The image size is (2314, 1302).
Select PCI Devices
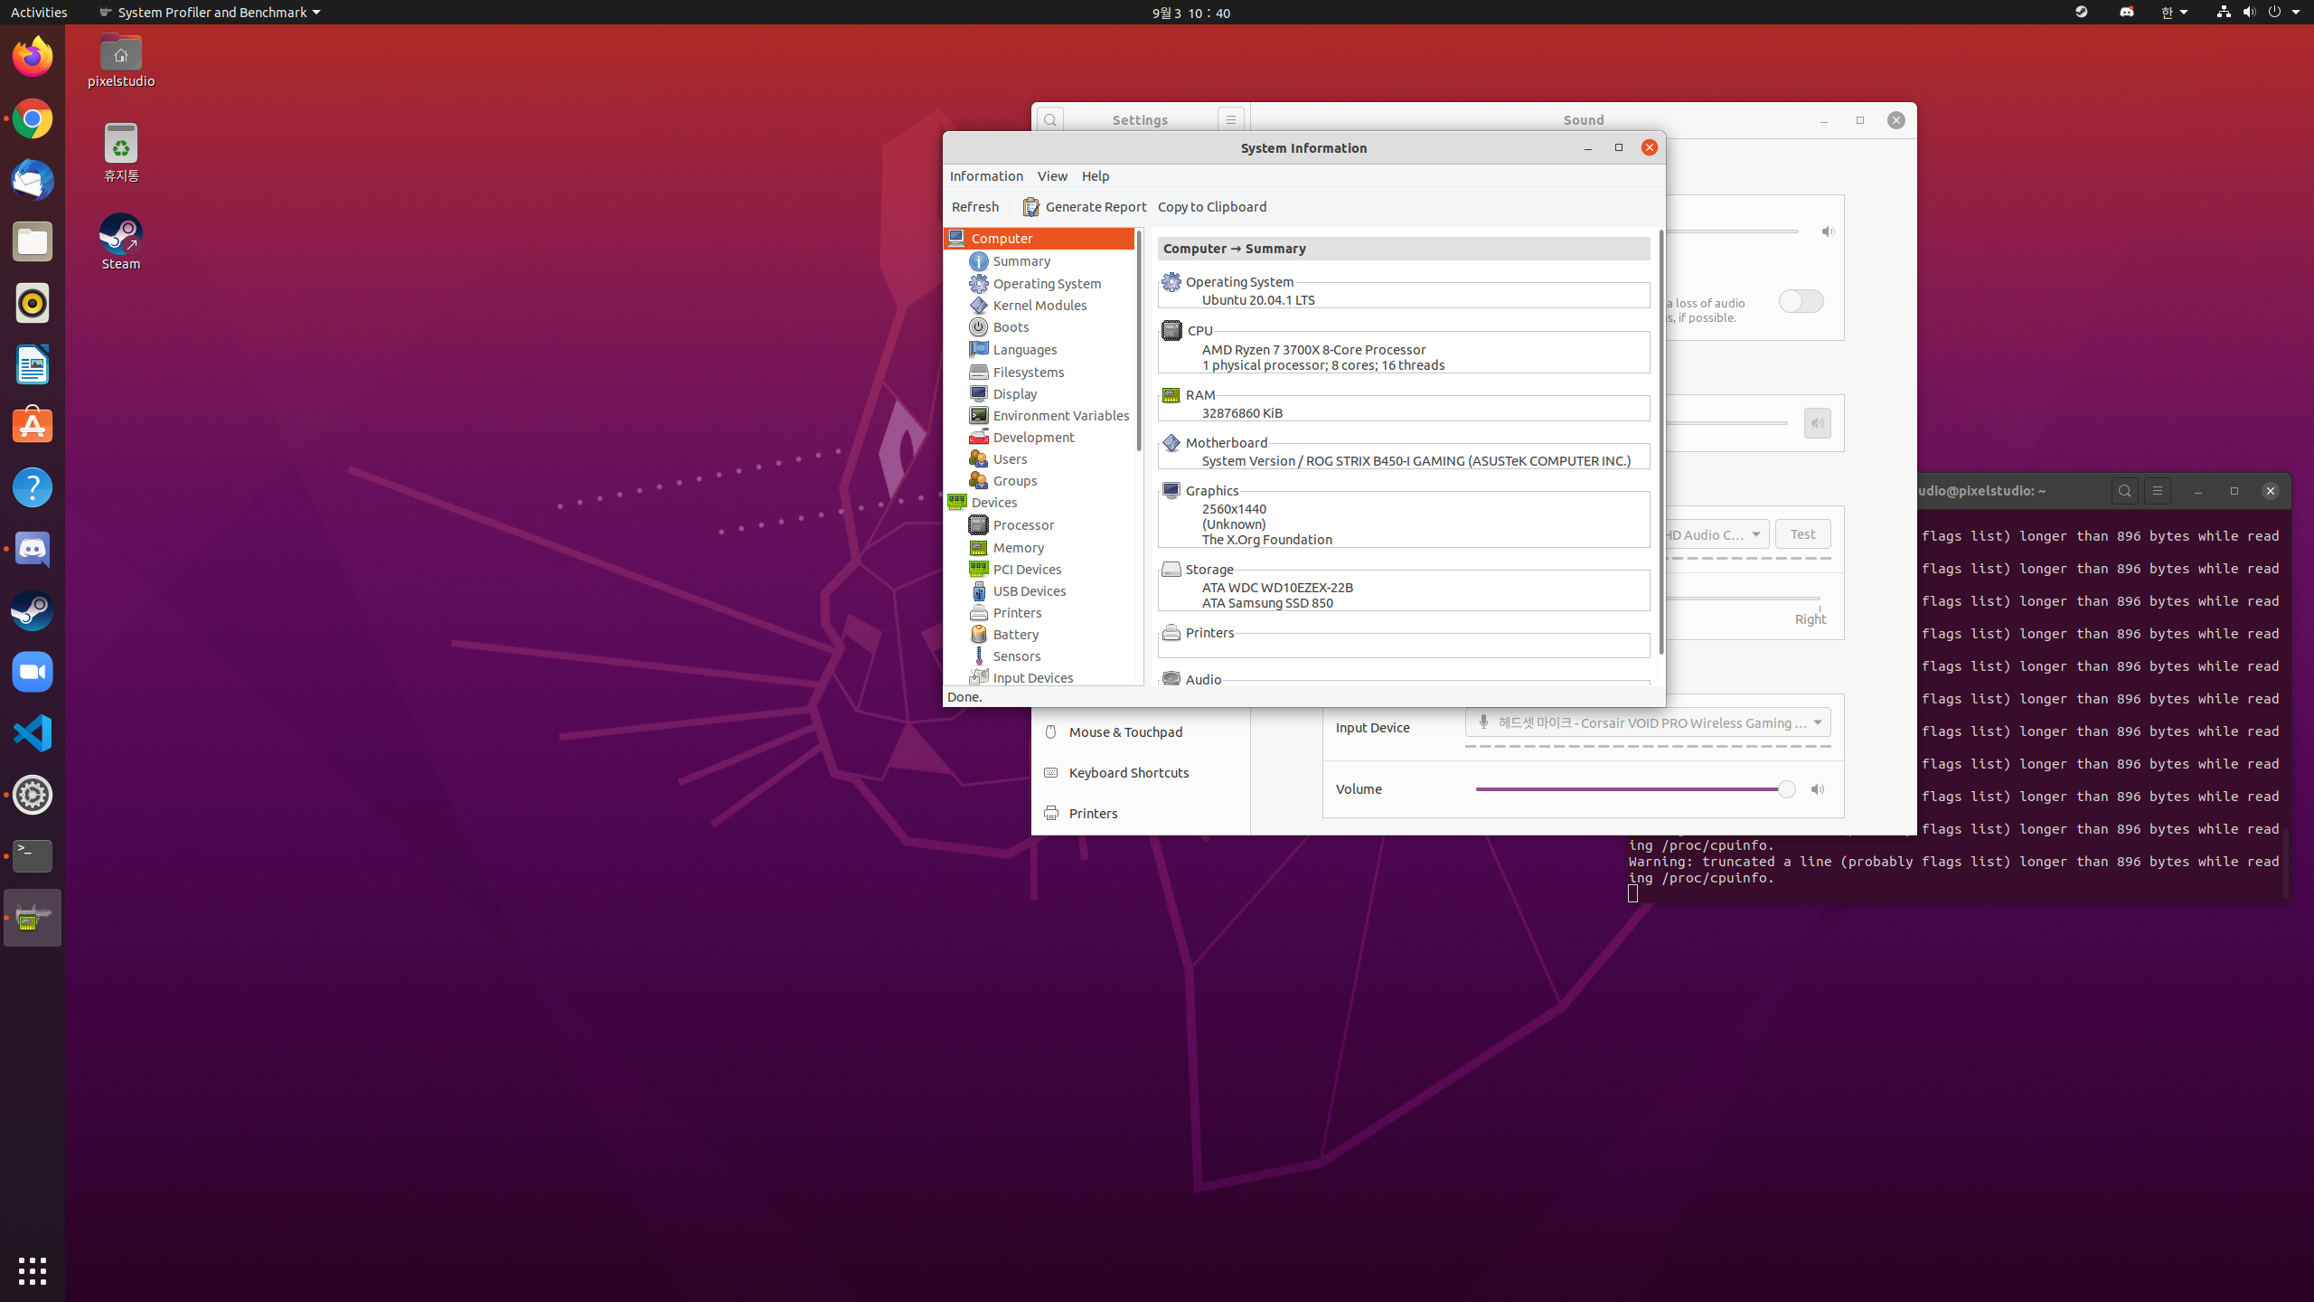tap(1027, 570)
